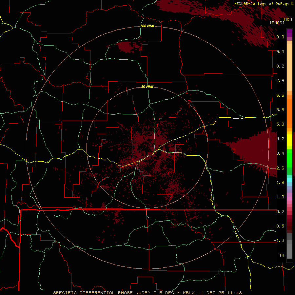
Task: Click the 100 NMI range ring label
Action: tap(147, 26)
